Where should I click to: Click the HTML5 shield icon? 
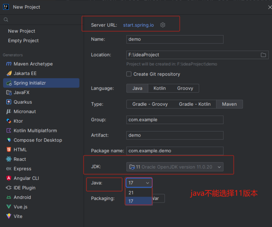click(9, 149)
